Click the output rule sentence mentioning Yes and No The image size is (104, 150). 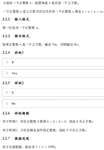tap(41, 44)
